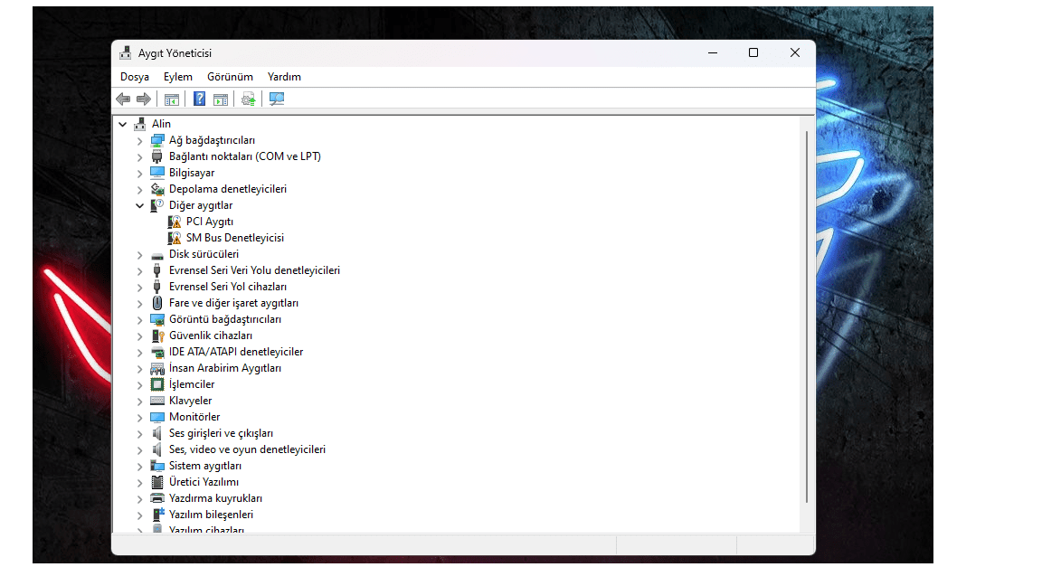
Task: Click the Back arrow toolbar icon
Action: coord(123,99)
